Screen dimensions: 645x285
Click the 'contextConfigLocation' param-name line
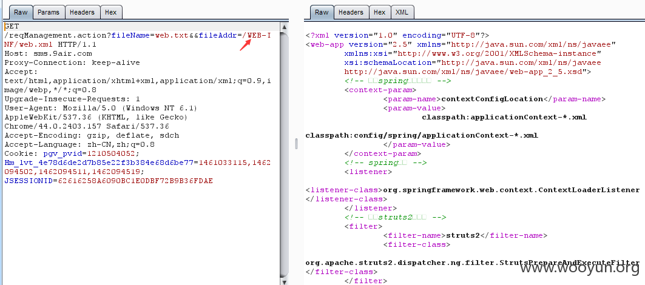495,99
